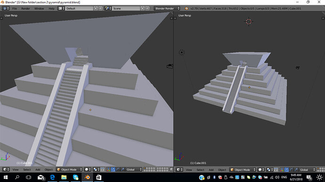
Task: Open viewport shading selector in left viewport
Action: pos(88,170)
